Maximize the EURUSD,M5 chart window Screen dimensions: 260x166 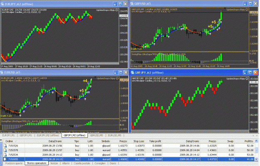121,72
